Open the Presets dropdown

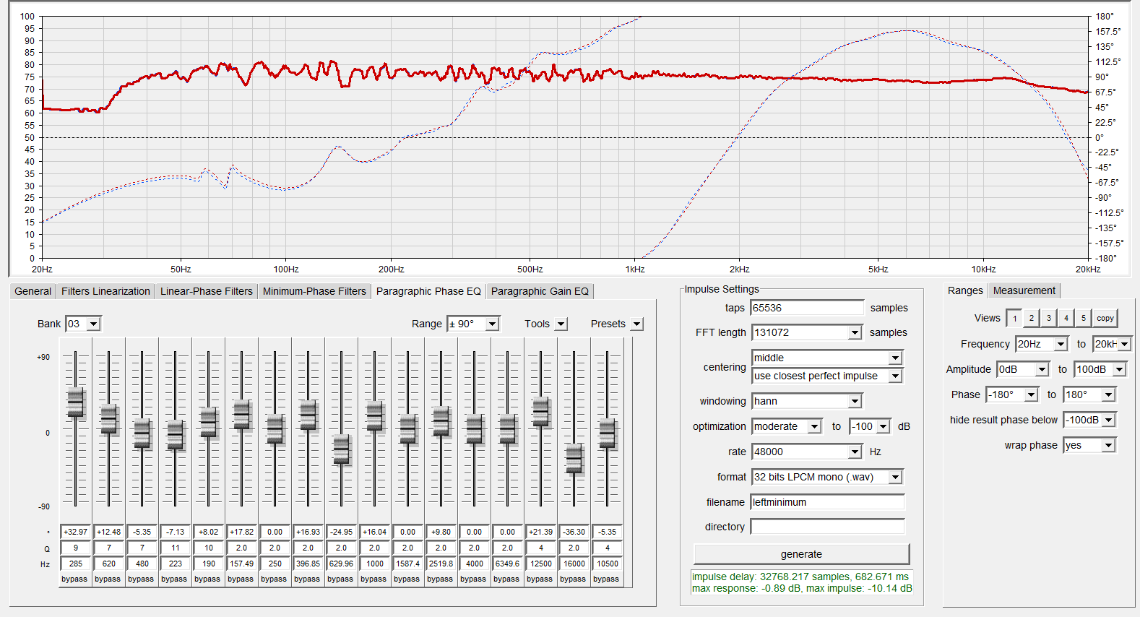click(x=636, y=324)
